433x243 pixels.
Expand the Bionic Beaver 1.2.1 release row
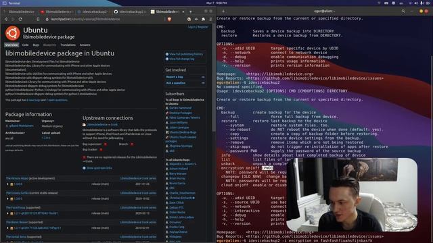pyautogui.click(x=7, y=228)
